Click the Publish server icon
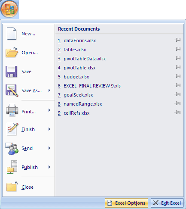 [x=12, y=167]
